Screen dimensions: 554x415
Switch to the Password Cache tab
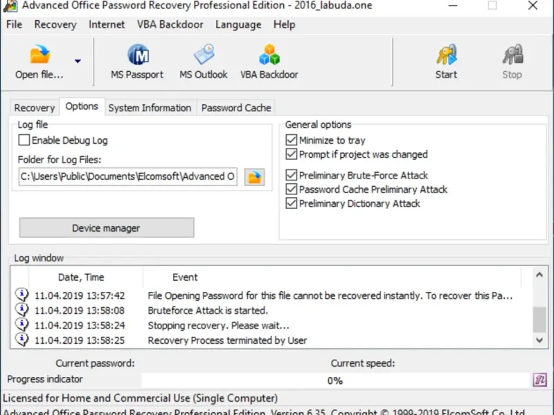pos(236,108)
